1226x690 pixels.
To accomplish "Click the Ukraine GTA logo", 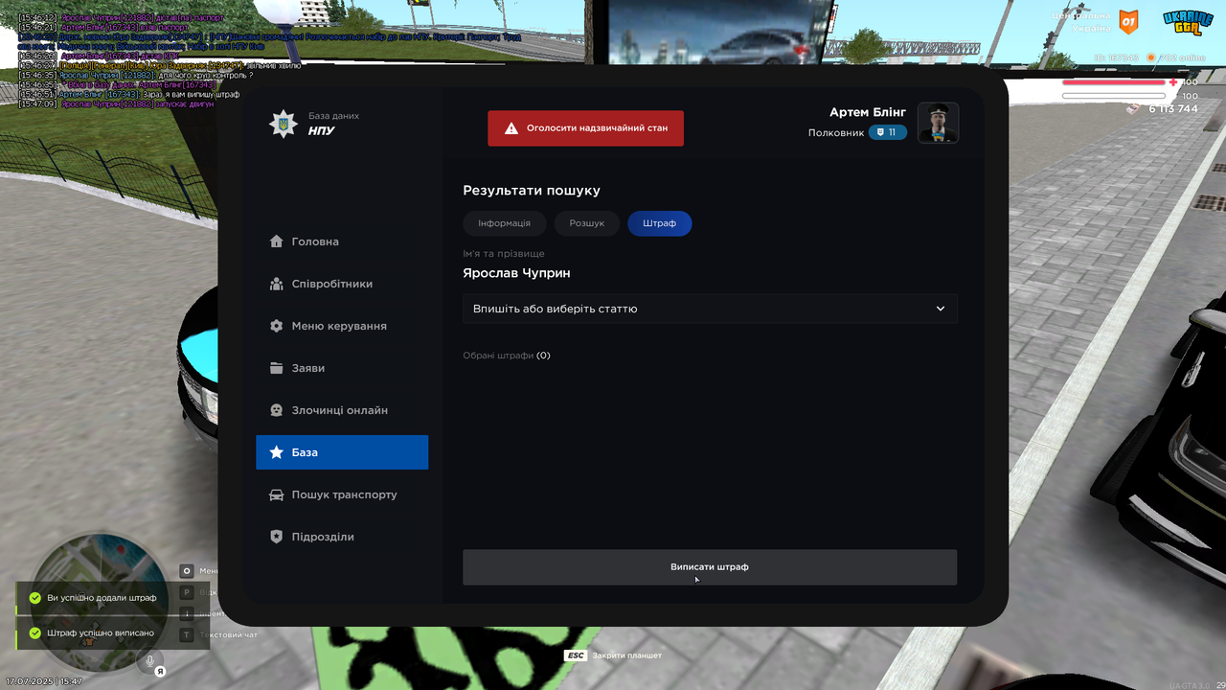I will click(x=1188, y=23).
